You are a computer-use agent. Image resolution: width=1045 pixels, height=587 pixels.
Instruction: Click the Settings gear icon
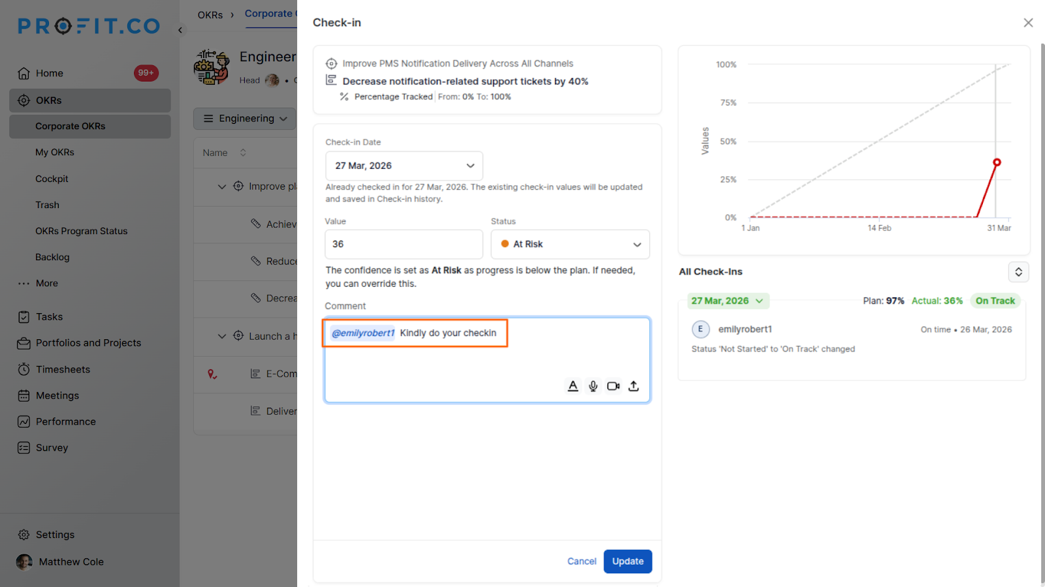click(x=24, y=535)
